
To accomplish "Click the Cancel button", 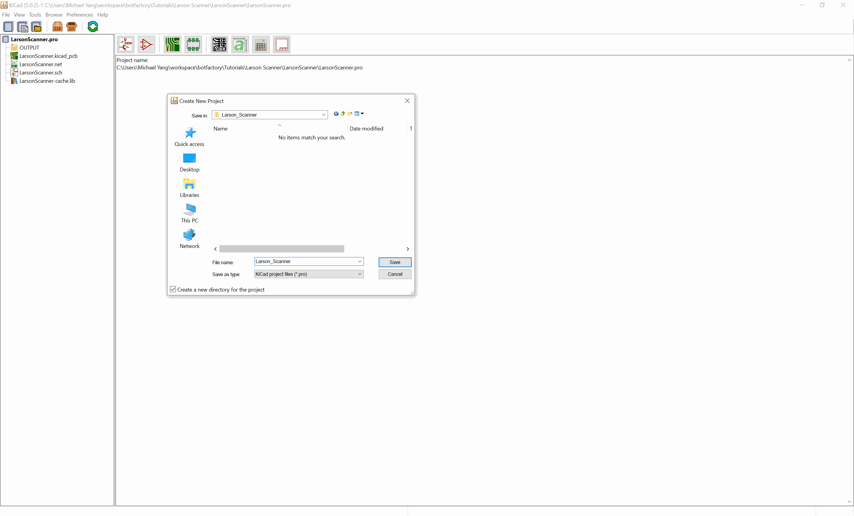I will click(395, 274).
